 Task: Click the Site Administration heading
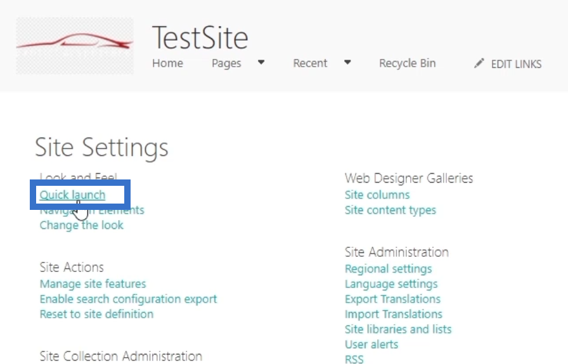point(397,252)
